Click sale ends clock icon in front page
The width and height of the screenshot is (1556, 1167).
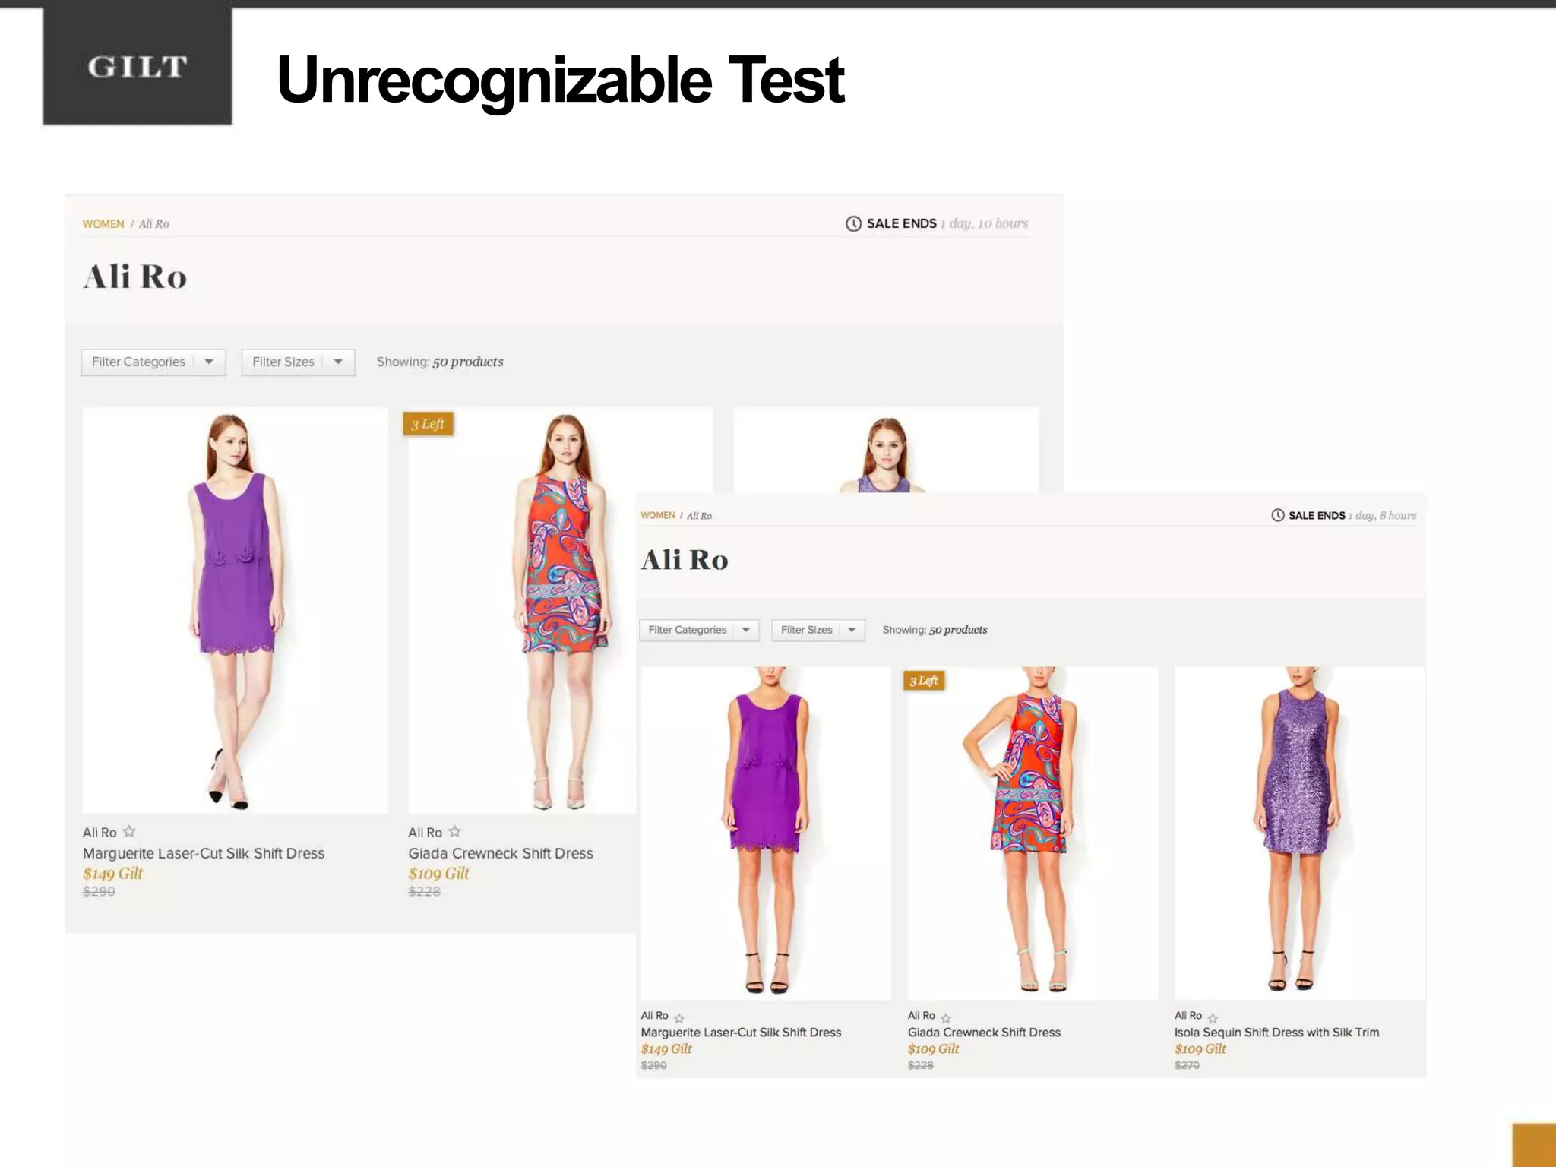tap(1278, 515)
